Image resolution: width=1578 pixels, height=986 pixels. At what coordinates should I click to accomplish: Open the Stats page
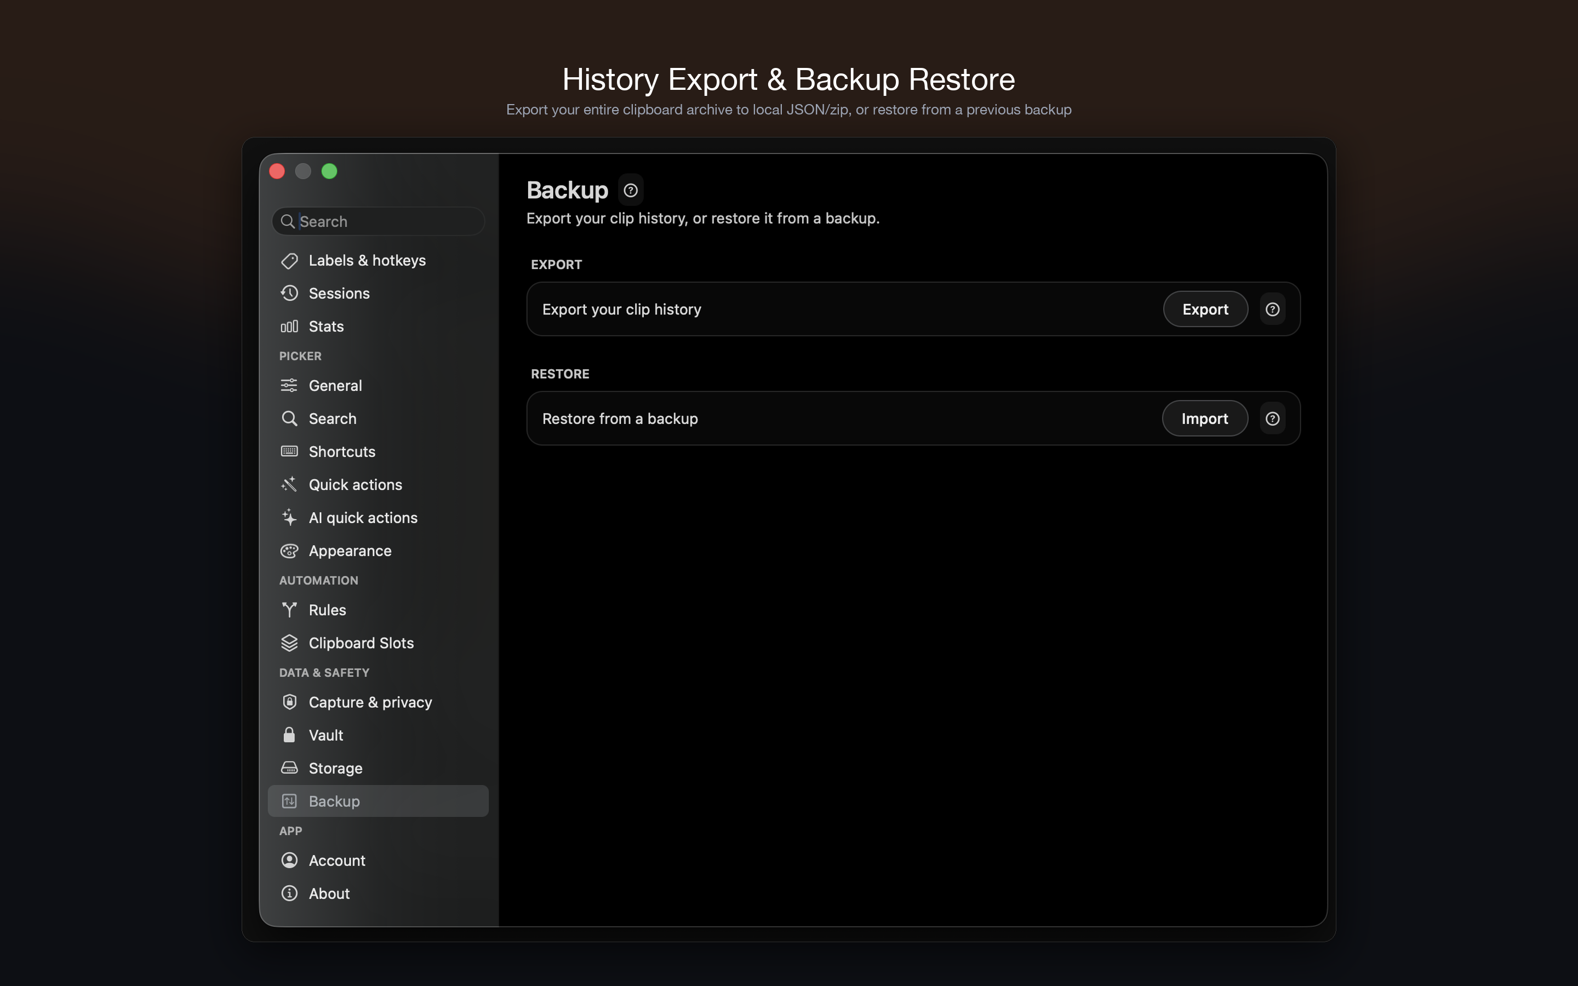coord(378,326)
